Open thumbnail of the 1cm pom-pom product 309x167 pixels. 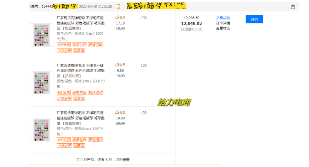[x=42, y=83]
